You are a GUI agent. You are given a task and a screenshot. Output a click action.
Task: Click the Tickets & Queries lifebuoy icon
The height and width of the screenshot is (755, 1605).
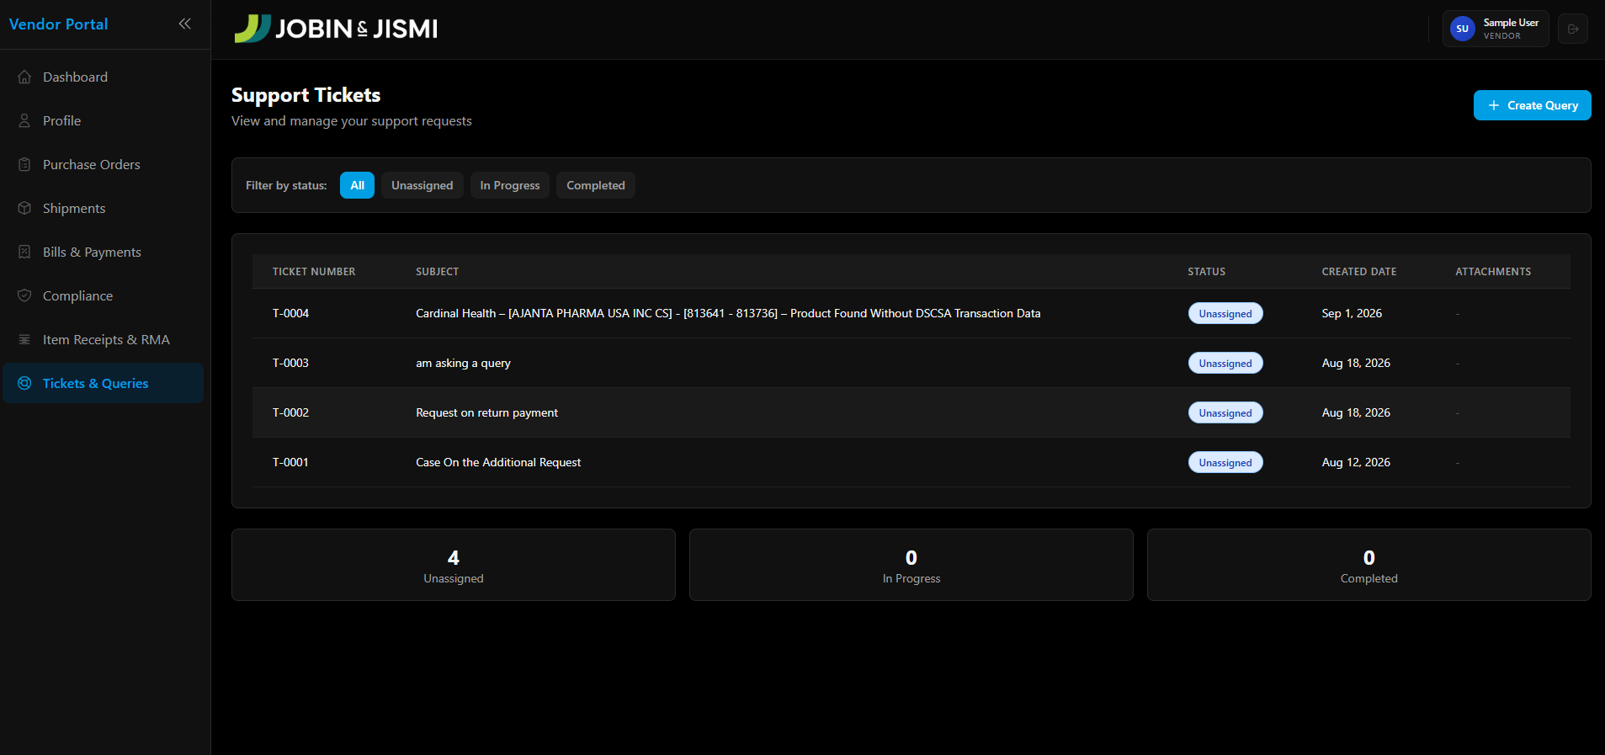tap(24, 383)
